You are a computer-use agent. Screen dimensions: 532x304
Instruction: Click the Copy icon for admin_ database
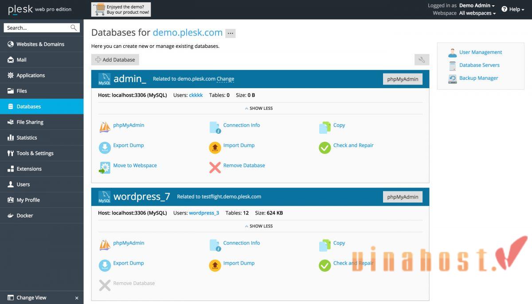tap(325, 128)
